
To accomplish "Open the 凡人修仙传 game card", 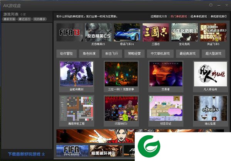I will point(211,76).
